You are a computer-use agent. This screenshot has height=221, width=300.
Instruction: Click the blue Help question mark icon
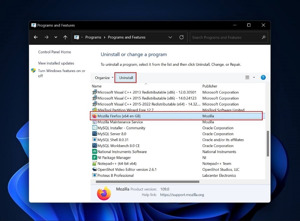point(263,77)
